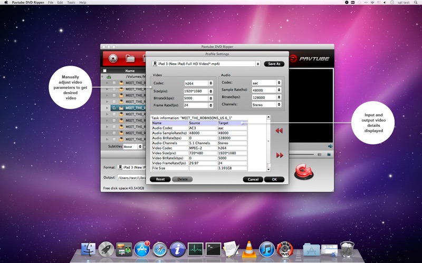Open the Channels Stereo dropdown

[x=266, y=105]
